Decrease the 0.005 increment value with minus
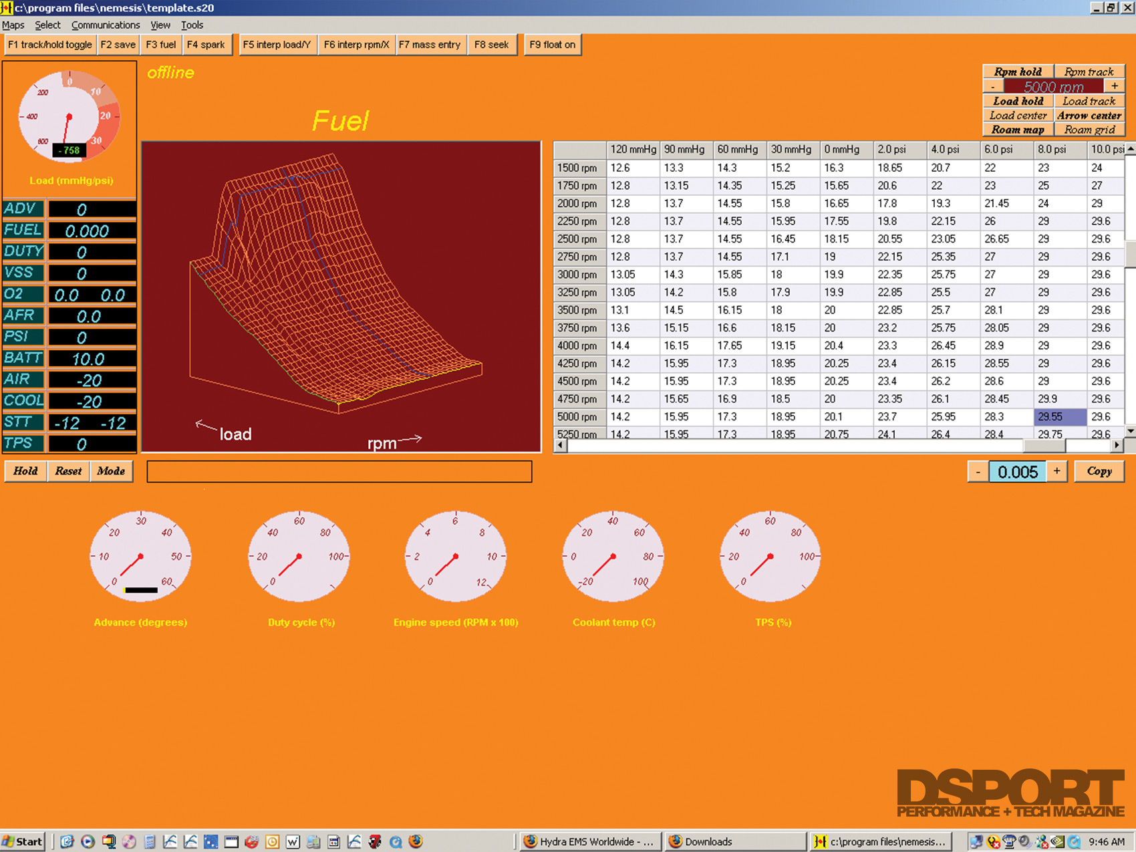 (x=978, y=472)
